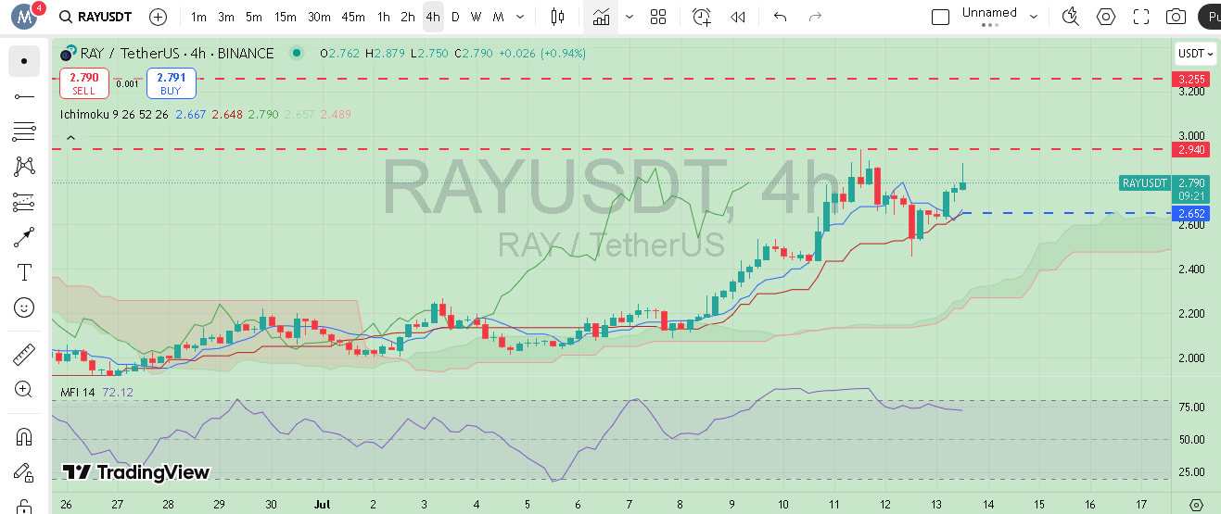Image resolution: width=1221 pixels, height=514 pixels.
Task: Click the 2.940 red price label
Action: click(1192, 149)
